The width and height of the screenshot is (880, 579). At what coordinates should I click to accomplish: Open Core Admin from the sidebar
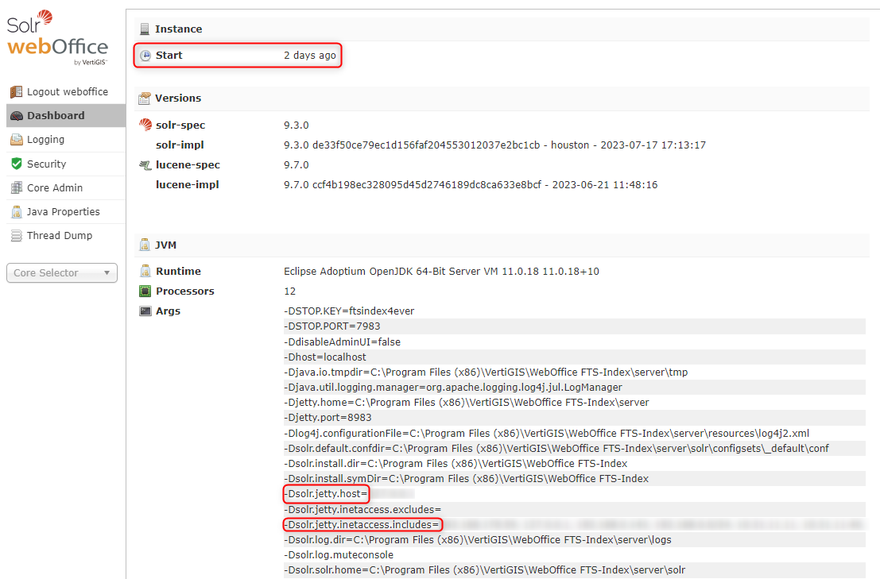point(66,187)
